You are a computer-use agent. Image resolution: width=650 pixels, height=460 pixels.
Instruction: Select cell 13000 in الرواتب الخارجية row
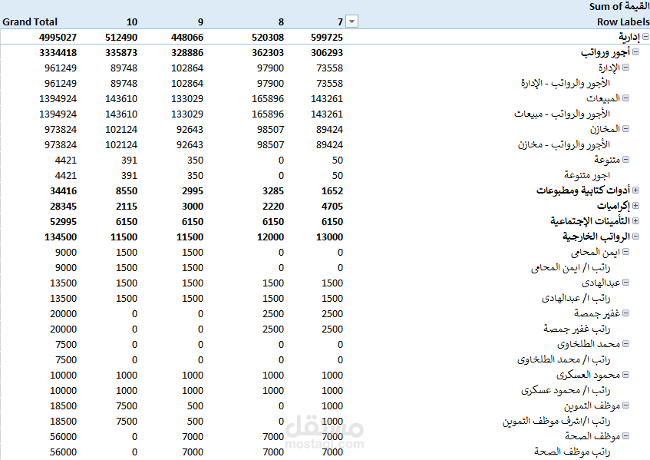pyautogui.click(x=329, y=237)
